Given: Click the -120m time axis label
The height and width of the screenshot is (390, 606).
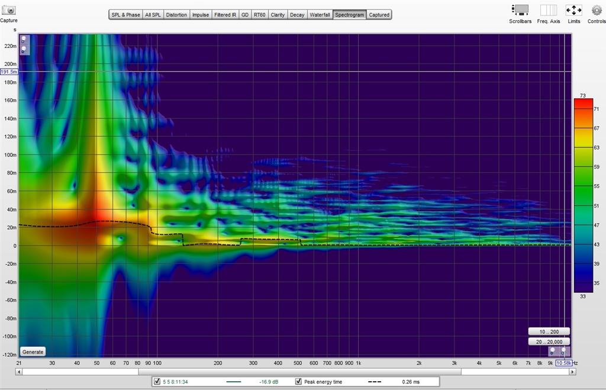Looking at the screenshot, I should coord(9,354).
